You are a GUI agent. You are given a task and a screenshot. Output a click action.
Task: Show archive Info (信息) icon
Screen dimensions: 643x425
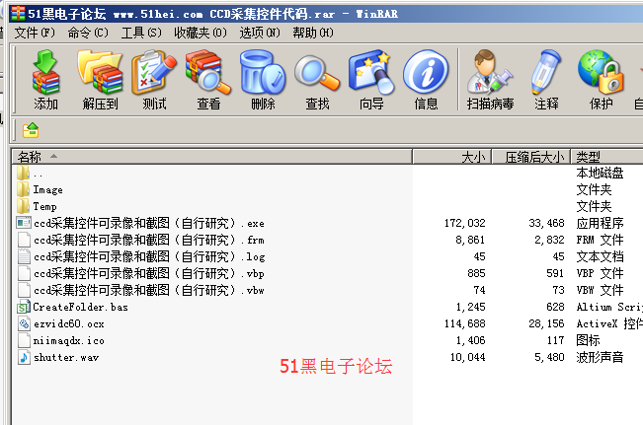[426, 72]
